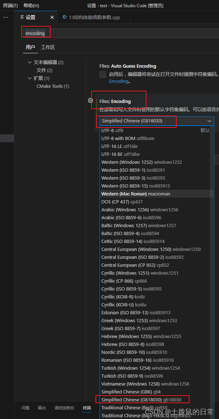Enable the Auto Guess Encoding checkbox
The height and width of the screenshot is (419, 219).
(x=103, y=74)
